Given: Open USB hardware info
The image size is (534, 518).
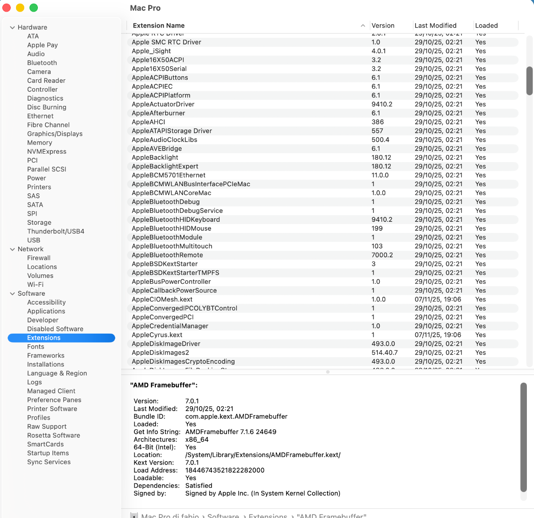Looking at the screenshot, I should pos(33,240).
